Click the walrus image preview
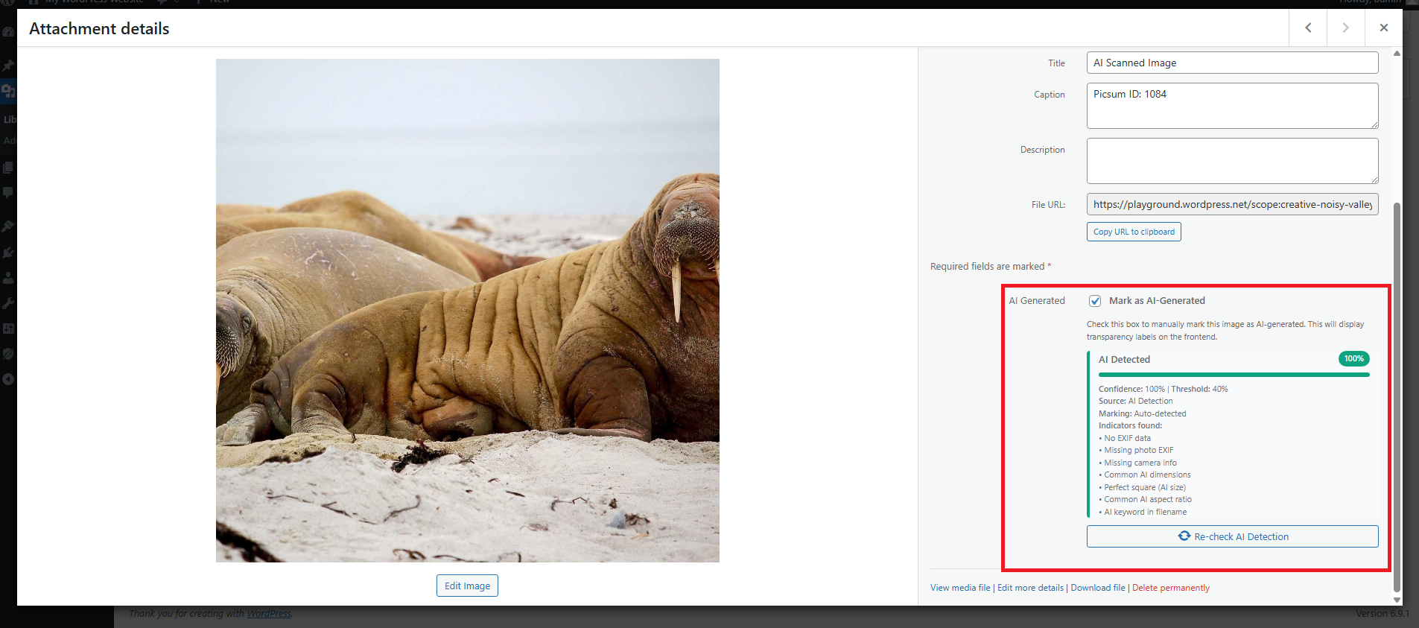This screenshot has width=1419, height=628. (x=468, y=311)
